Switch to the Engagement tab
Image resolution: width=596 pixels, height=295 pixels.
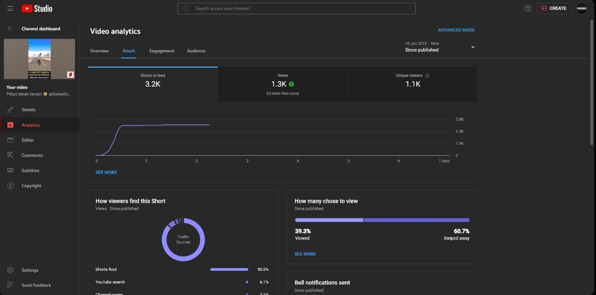coord(162,51)
